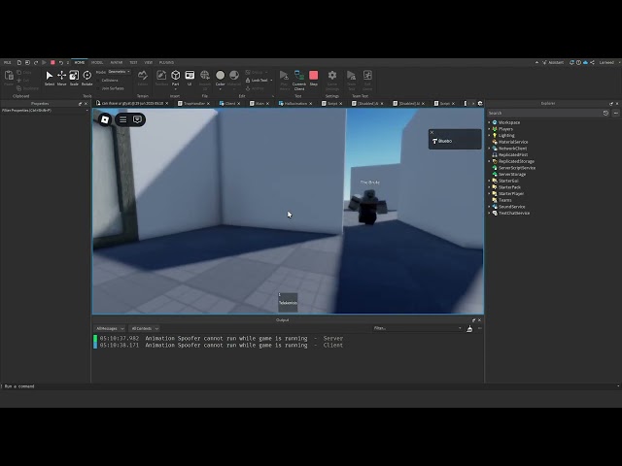The height and width of the screenshot is (466, 622).
Task: Open the Color dropdown arrow
Action: click(x=221, y=89)
